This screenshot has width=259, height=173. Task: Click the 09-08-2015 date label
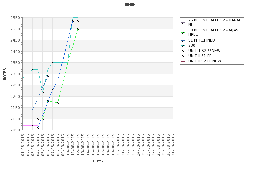pyautogui.click(x=63, y=145)
